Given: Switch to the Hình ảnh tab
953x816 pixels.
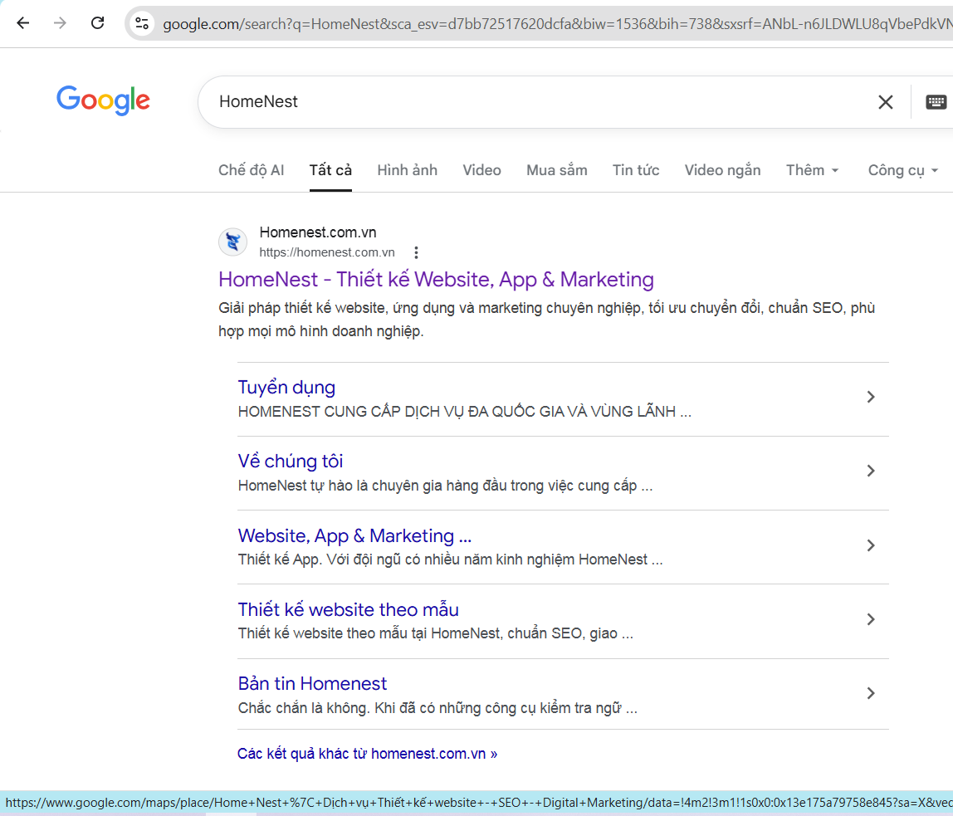Looking at the screenshot, I should pyautogui.click(x=407, y=170).
